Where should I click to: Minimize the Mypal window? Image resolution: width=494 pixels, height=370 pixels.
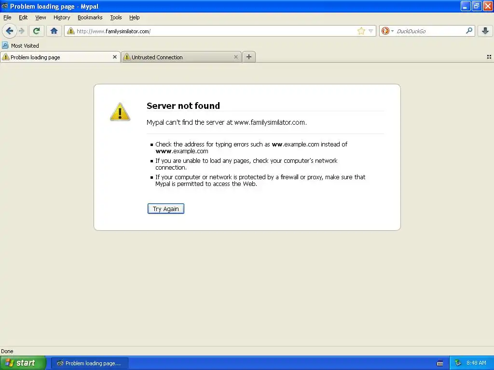click(x=466, y=6)
